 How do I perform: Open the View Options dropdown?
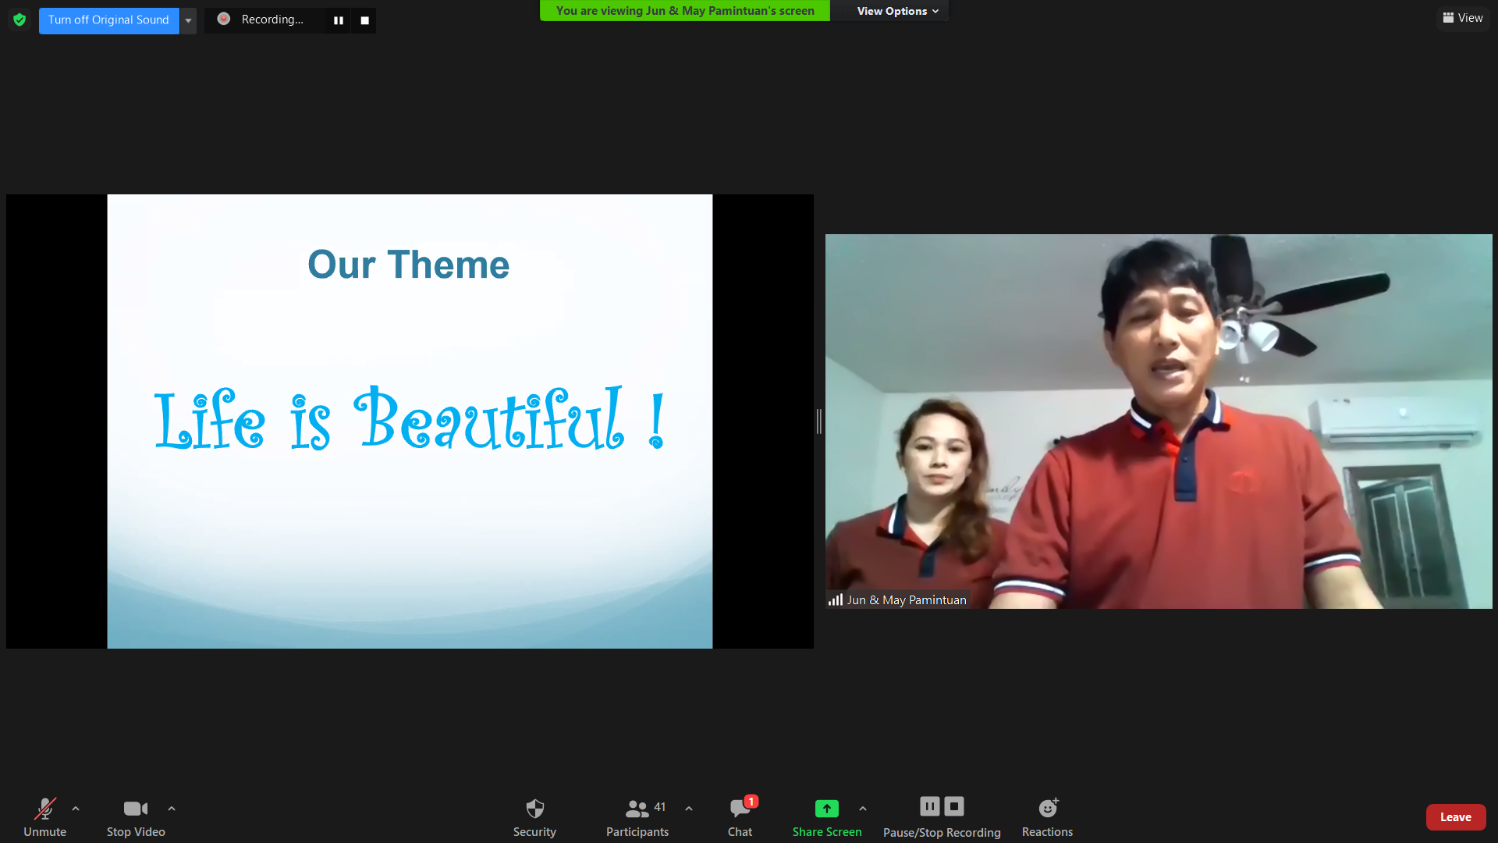coord(897,11)
